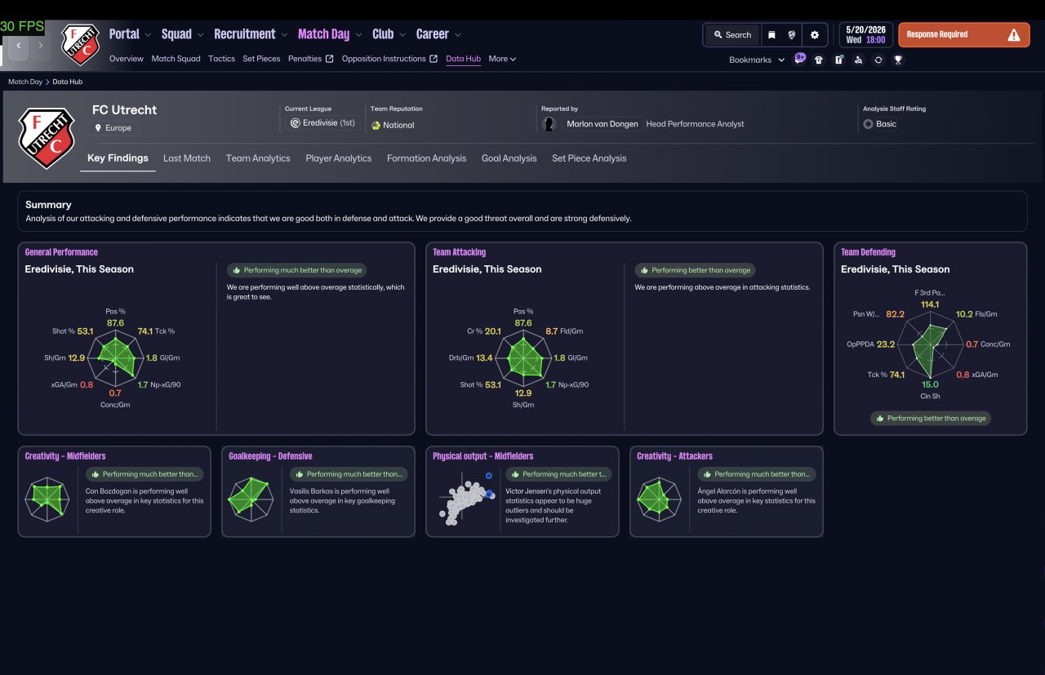Screen dimensions: 1045x675
Task: Open the Formation Analysis tab
Action: tap(426, 158)
